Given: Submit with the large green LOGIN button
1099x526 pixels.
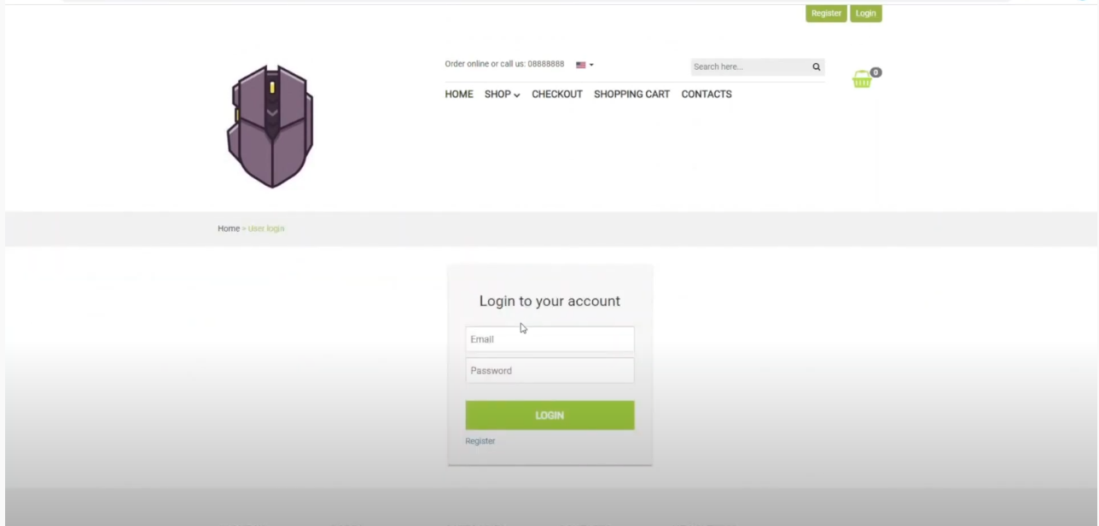Looking at the screenshot, I should (549, 415).
